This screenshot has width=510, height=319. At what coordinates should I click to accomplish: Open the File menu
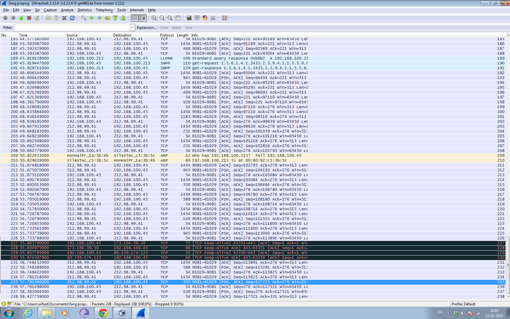point(6,10)
